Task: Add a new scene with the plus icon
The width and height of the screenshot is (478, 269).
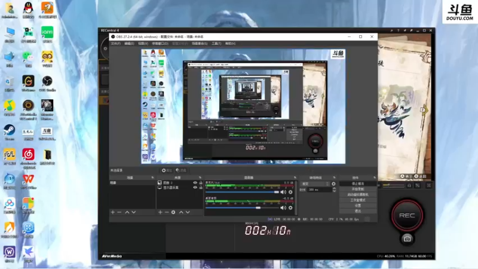Action: tap(113, 212)
